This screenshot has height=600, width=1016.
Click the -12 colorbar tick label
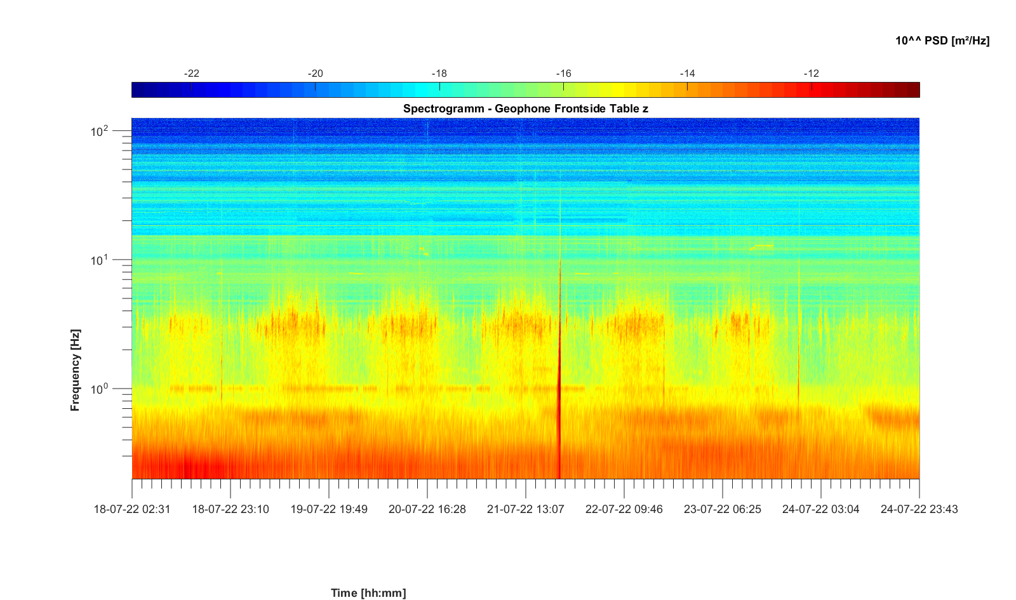[811, 74]
